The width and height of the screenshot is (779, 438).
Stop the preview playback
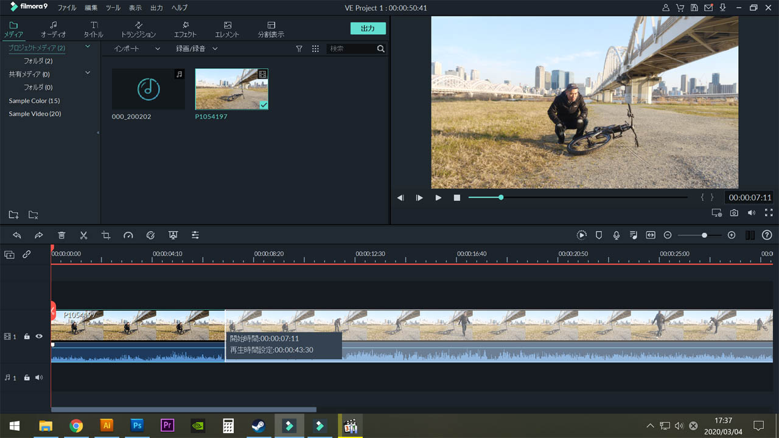pyautogui.click(x=457, y=198)
